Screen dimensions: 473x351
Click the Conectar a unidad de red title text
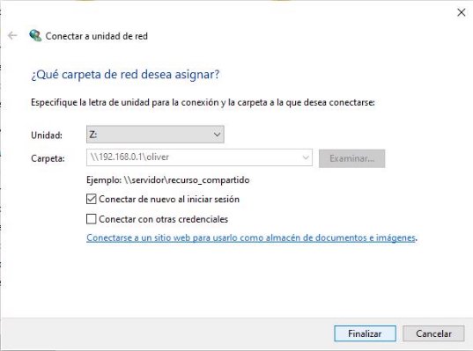(97, 36)
